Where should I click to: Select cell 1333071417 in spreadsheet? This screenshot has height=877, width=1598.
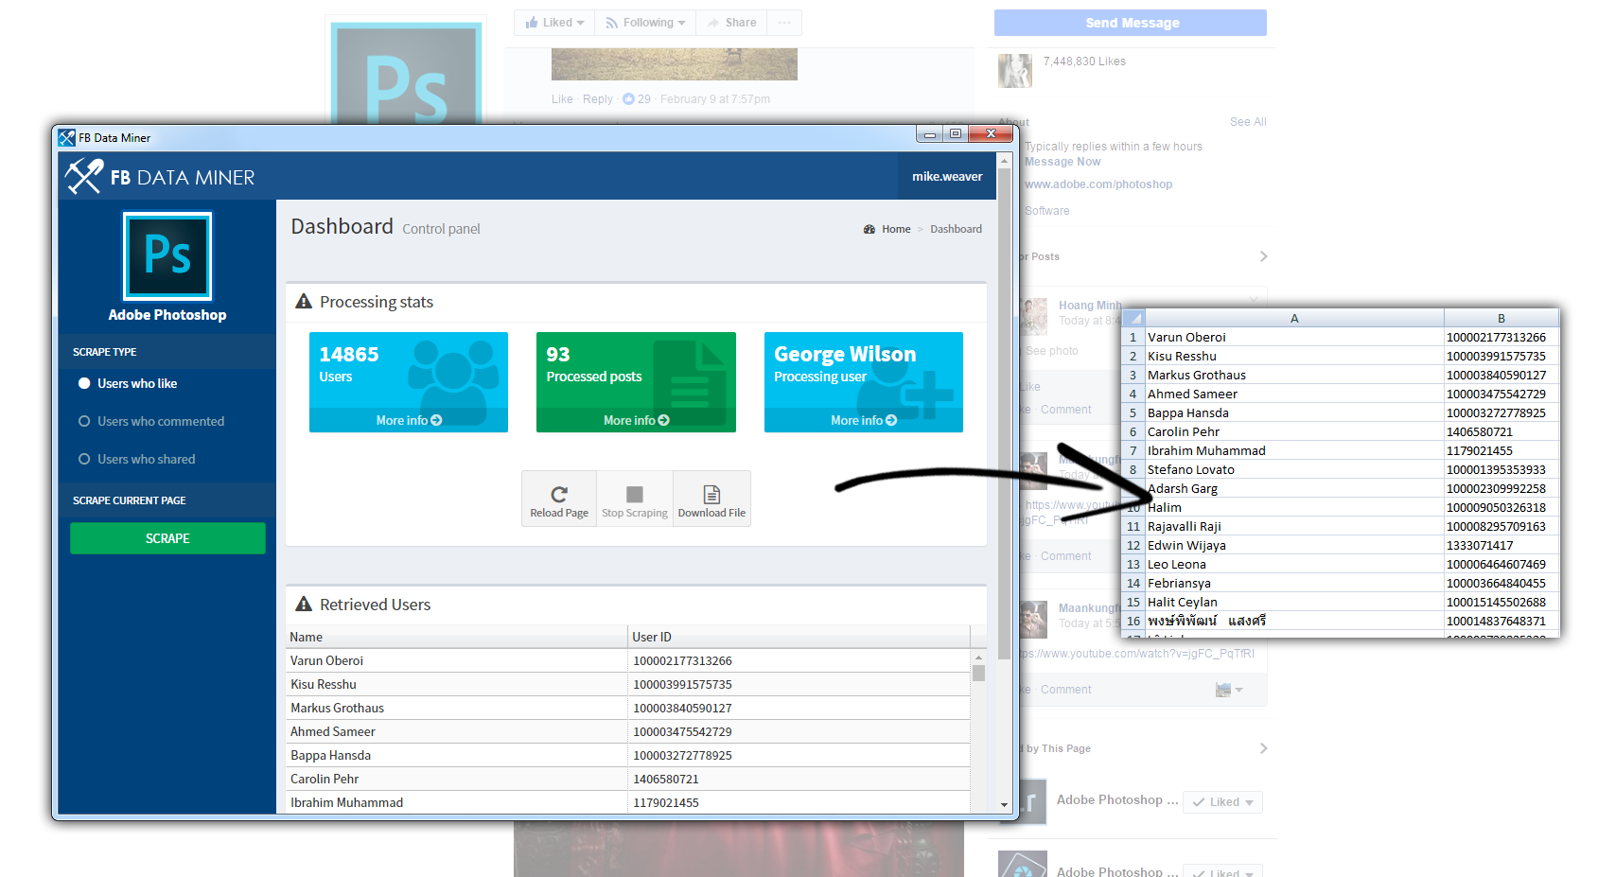pos(1501,545)
